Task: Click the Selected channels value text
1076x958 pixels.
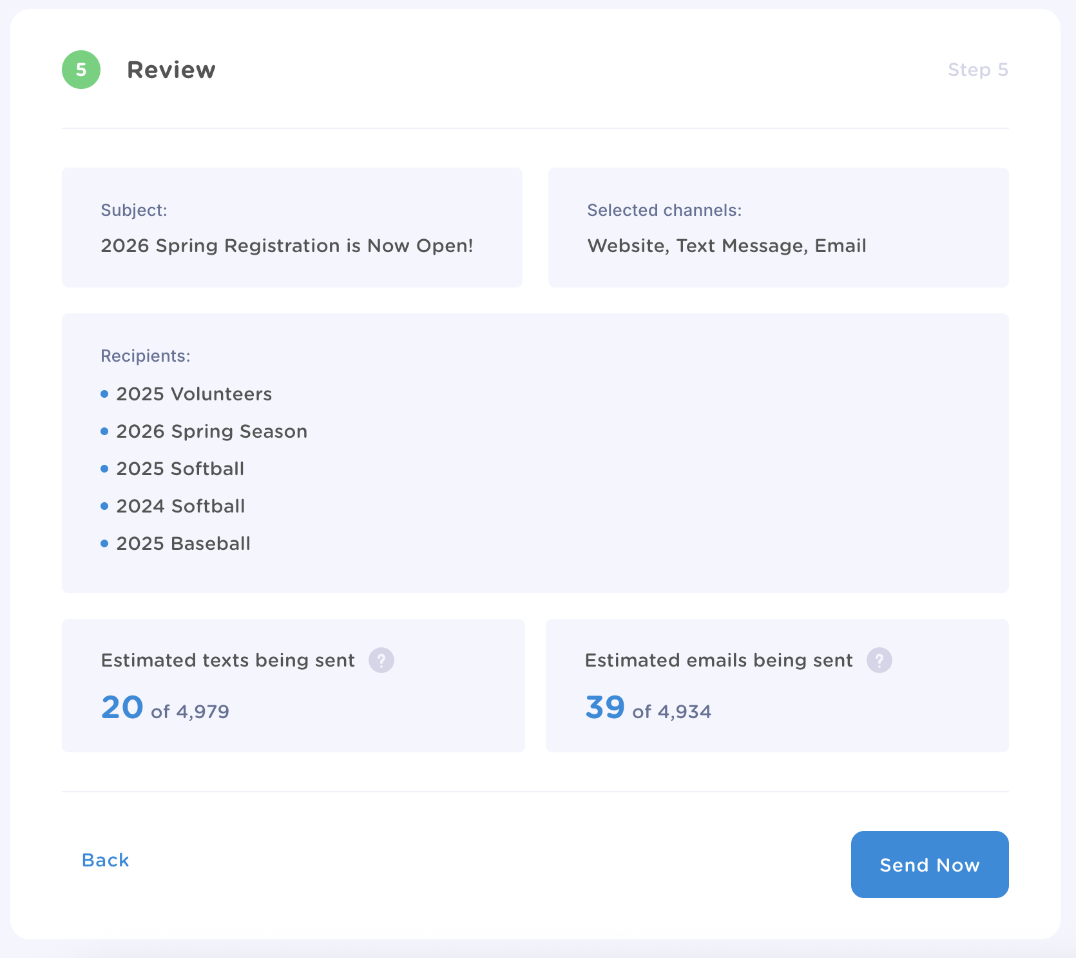Action: coord(727,246)
